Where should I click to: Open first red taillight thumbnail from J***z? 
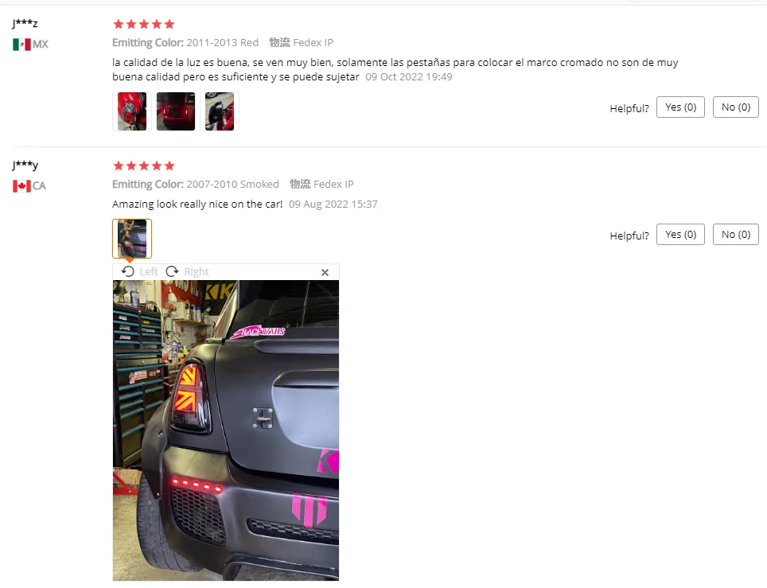[132, 111]
